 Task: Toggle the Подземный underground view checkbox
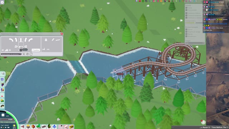pos(186,10)
